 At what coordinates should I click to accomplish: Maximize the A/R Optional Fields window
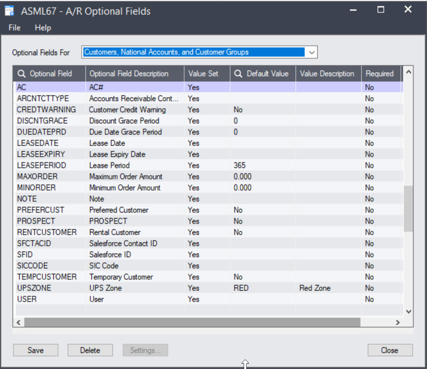tap(381, 10)
